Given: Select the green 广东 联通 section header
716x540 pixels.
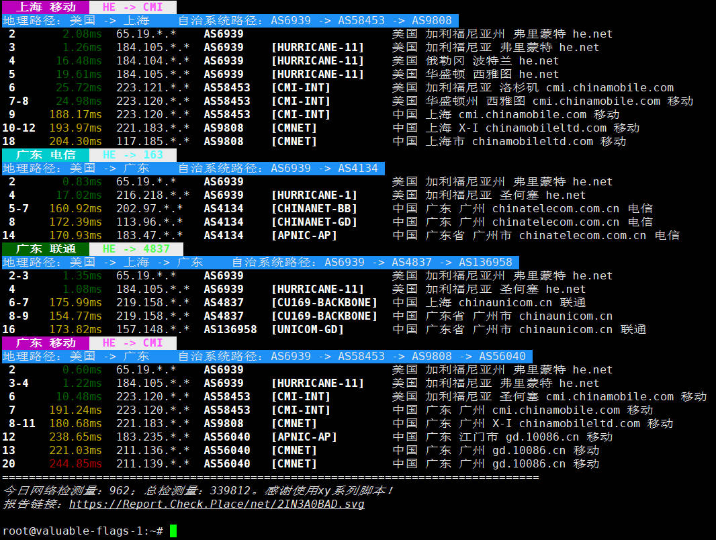Looking at the screenshot, I should coord(45,249).
